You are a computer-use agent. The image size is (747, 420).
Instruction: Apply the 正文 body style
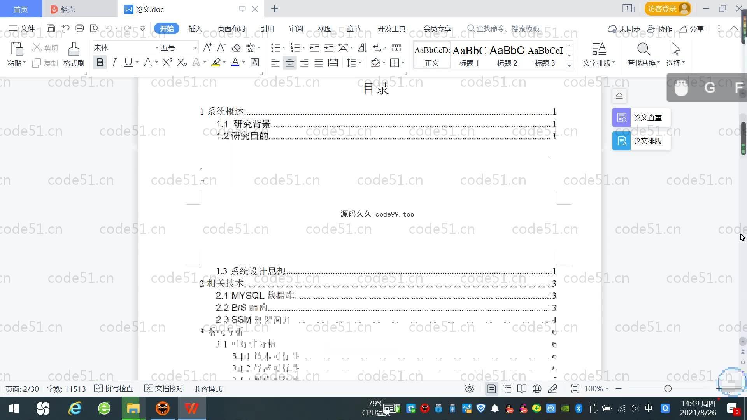tap(432, 55)
